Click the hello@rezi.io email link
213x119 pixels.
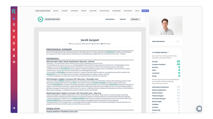[87, 44]
